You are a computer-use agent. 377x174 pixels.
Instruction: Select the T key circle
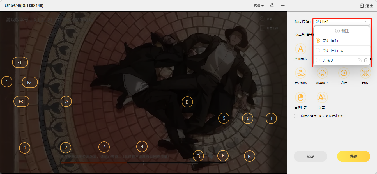pyautogui.click(x=271, y=118)
